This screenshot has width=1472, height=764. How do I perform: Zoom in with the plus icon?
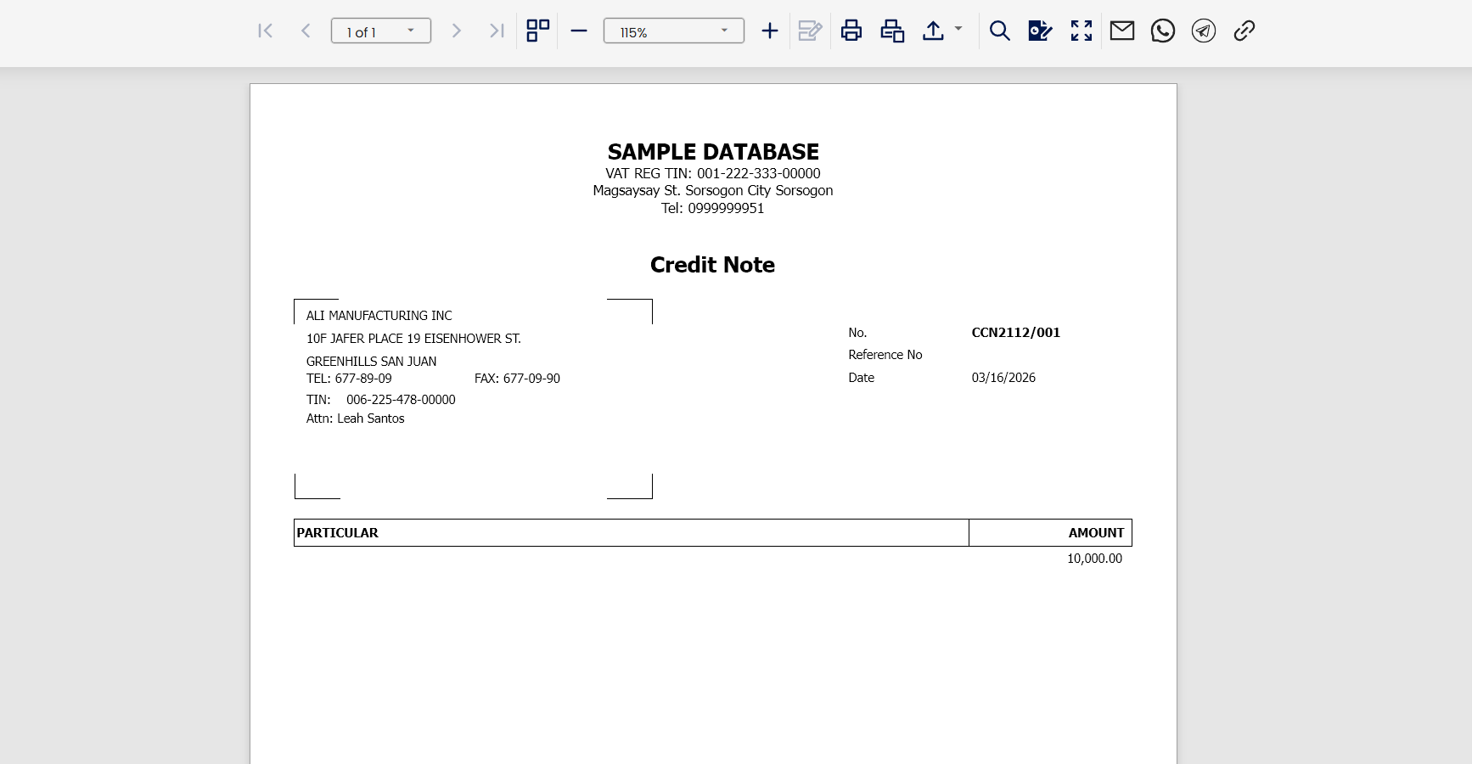pos(770,31)
